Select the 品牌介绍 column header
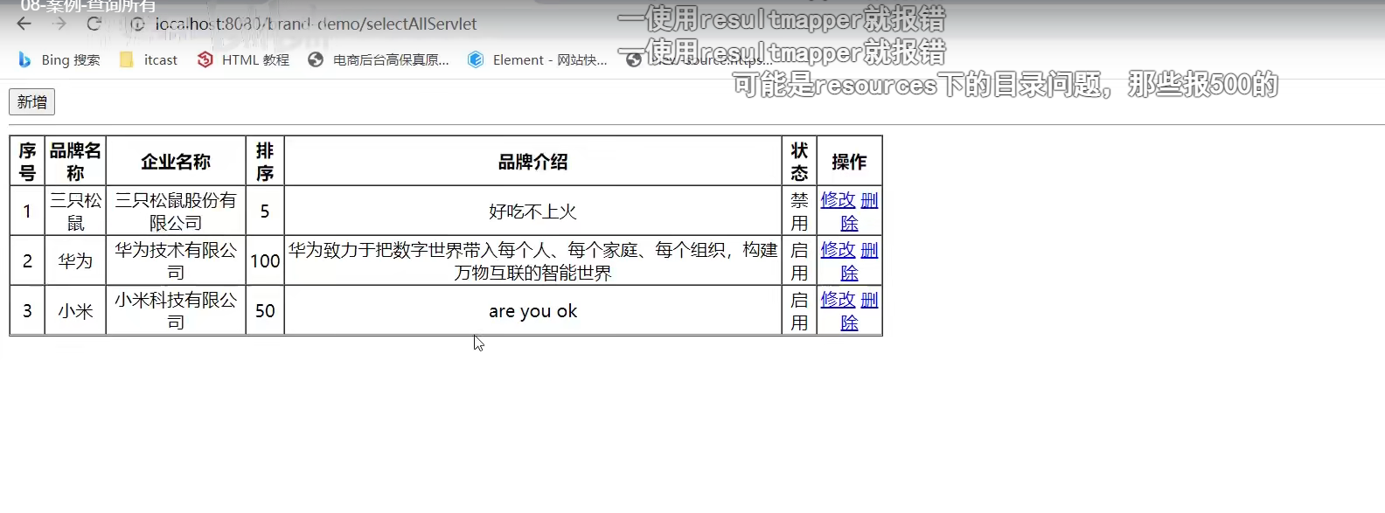The image size is (1385, 513). tap(532, 162)
